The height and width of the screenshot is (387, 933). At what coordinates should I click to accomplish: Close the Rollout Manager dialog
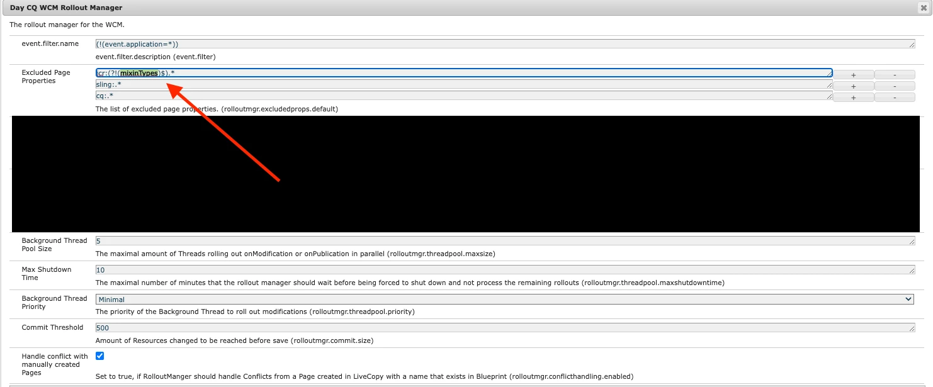pyautogui.click(x=923, y=8)
